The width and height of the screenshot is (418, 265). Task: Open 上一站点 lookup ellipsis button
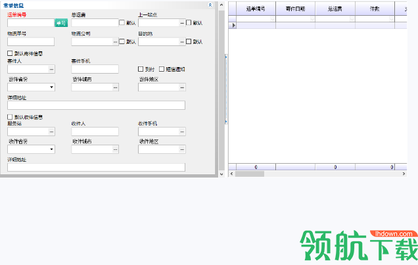tap(182, 23)
